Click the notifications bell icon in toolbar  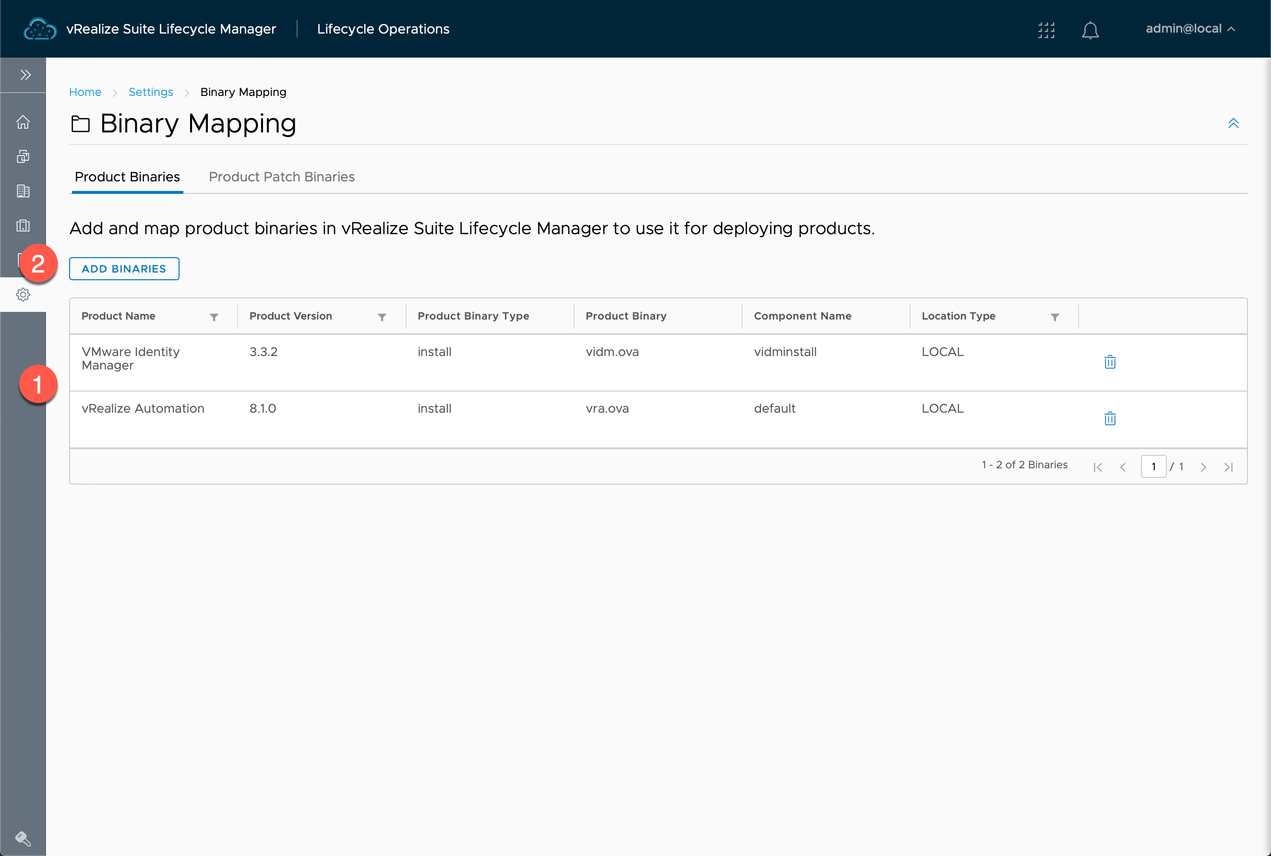pos(1091,29)
